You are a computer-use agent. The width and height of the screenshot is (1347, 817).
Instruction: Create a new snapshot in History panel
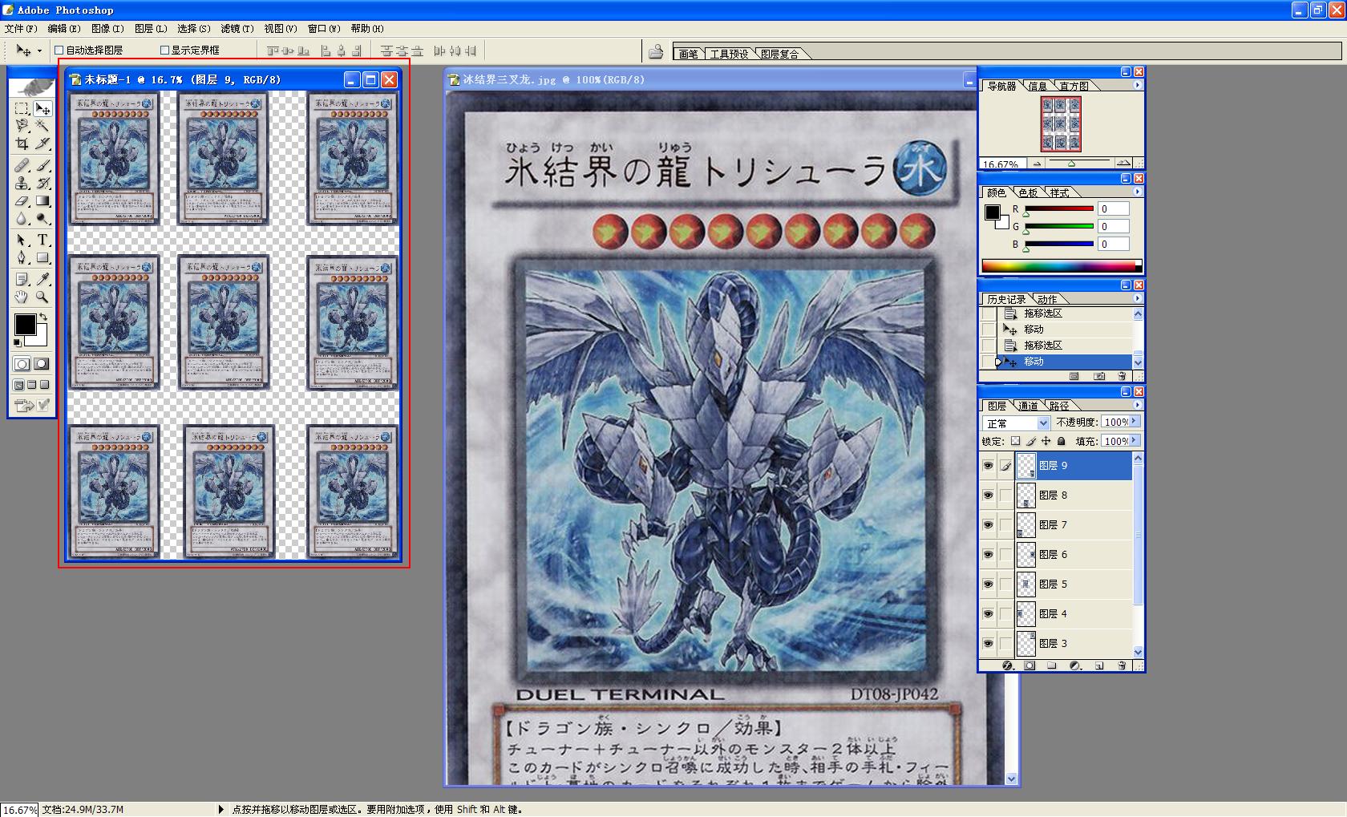1099,376
